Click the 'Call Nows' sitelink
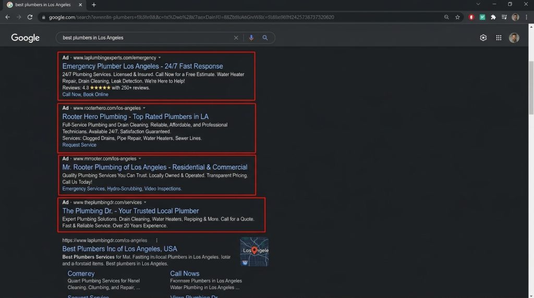This screenshot has height=298, width=534. click(185, 274)
